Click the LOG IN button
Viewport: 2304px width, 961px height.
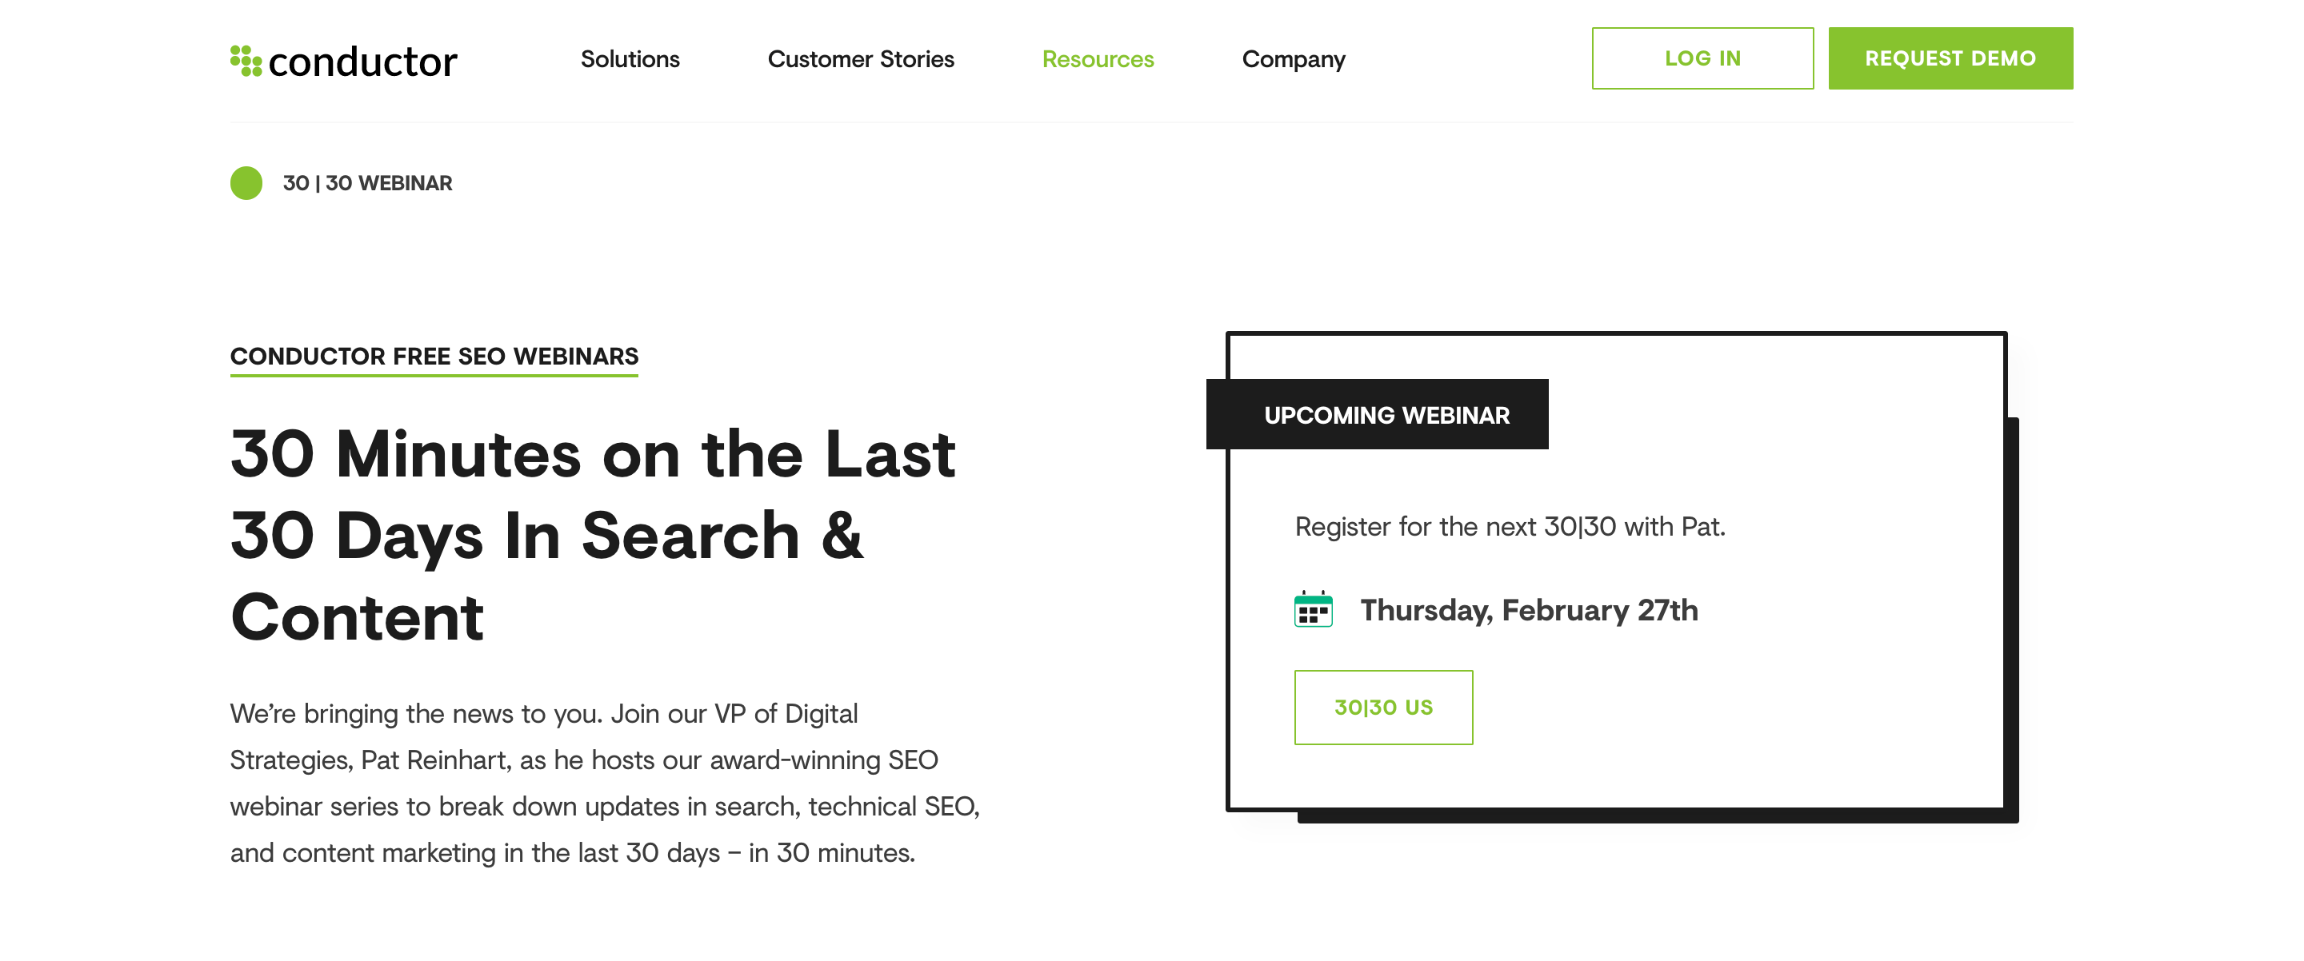[x=1702, y=58]
